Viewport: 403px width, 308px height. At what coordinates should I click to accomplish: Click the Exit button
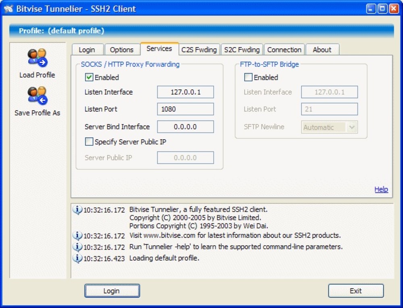tap(356, 291)
